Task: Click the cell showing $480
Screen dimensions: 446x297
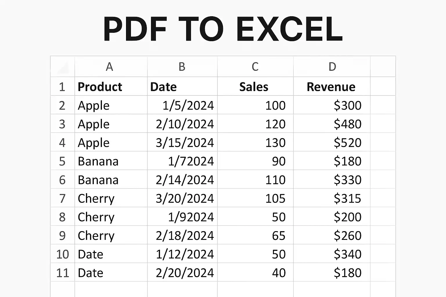Action: (332, 124)
